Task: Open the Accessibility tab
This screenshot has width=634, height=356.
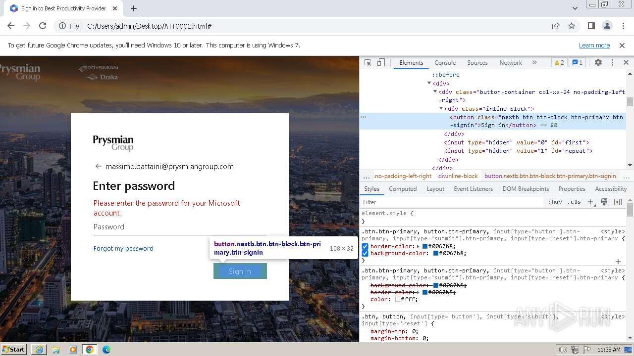Action: pos(611,189)
